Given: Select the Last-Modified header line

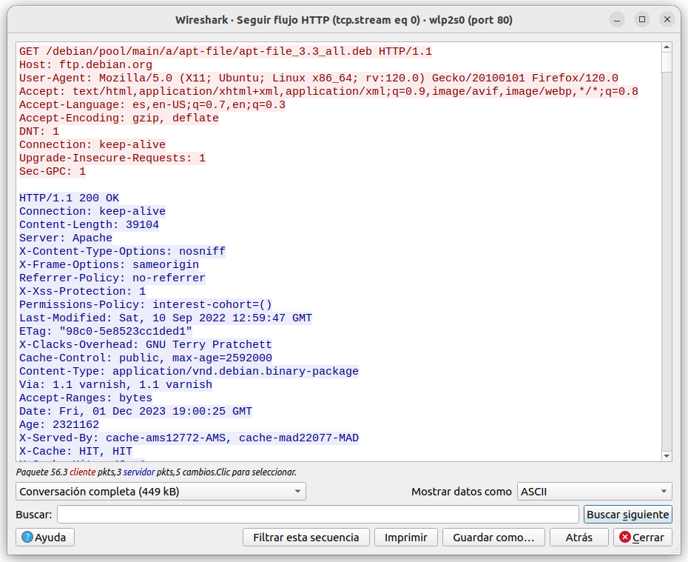Looking at the screenshot, I should pos(166,318).
